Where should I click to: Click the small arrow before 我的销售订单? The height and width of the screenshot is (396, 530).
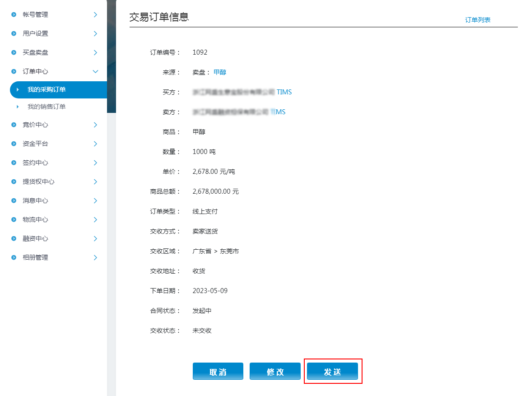(18, 107)
